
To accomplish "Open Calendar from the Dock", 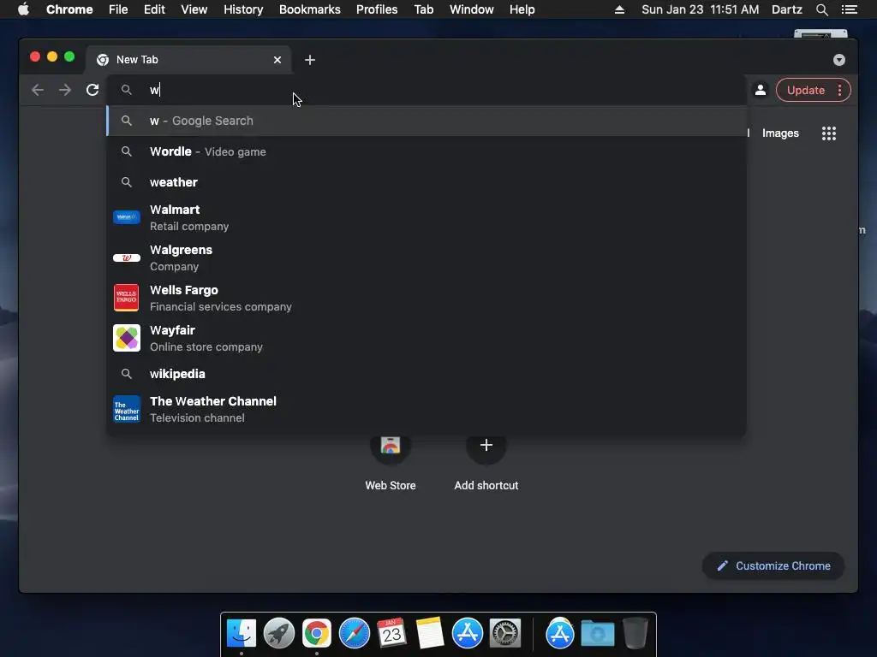I will pos(391,633).
